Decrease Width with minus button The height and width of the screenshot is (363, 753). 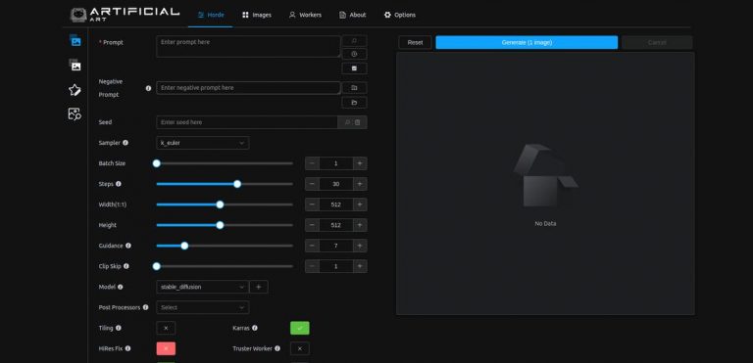[312, 204]
